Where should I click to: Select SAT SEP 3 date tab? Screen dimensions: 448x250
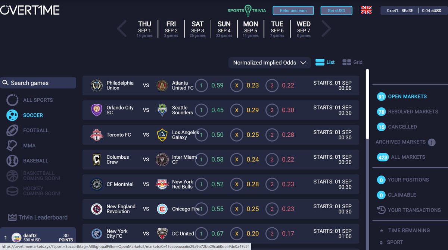tap(197, 29)
